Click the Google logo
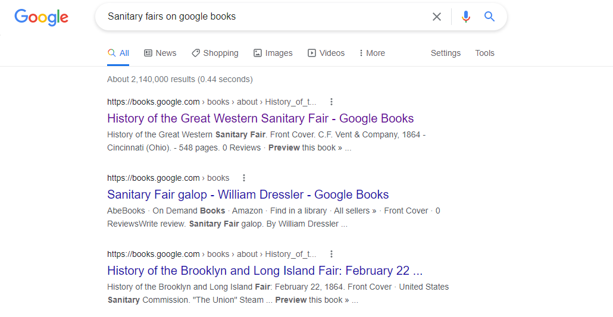This screenshot has height=317, width=613. tap(42, 17)
